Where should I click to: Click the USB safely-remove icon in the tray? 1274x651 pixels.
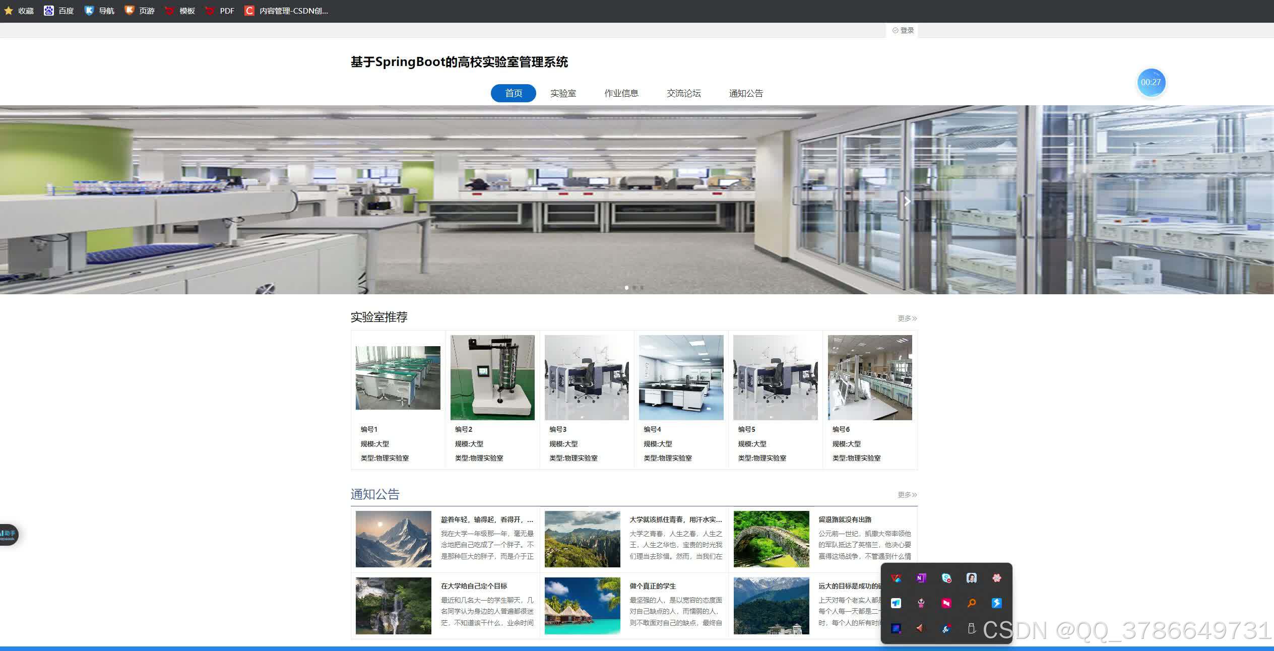972,628
